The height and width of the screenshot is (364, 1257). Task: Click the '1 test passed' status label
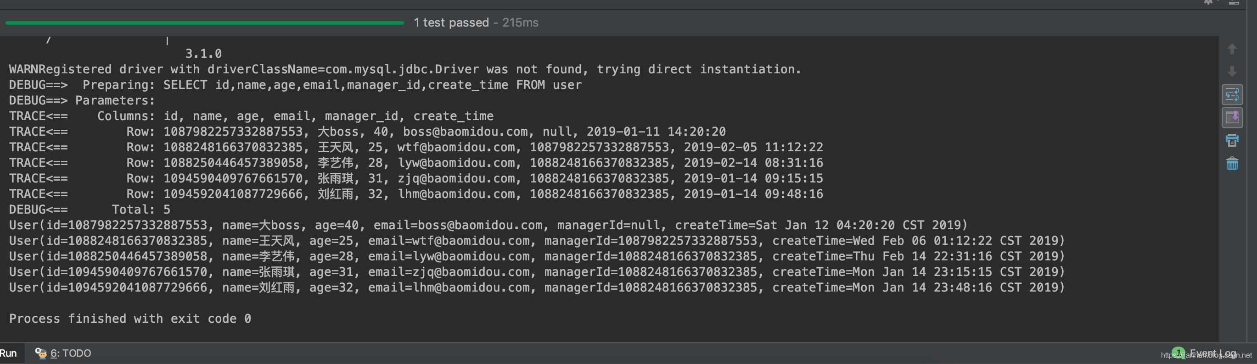coord(451,22)
